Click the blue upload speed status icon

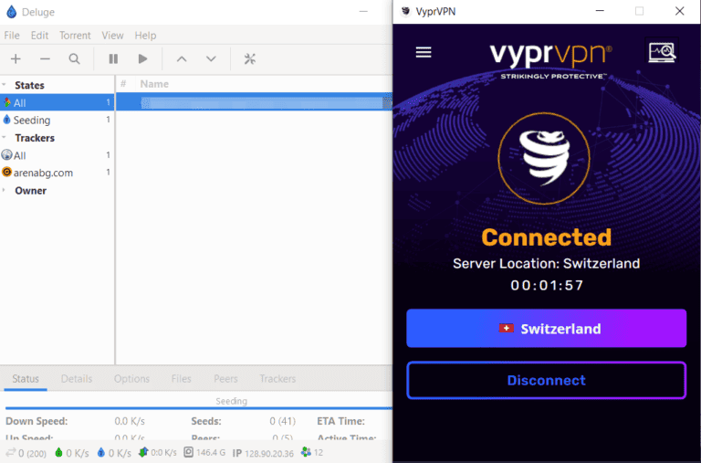coord(101,452)
